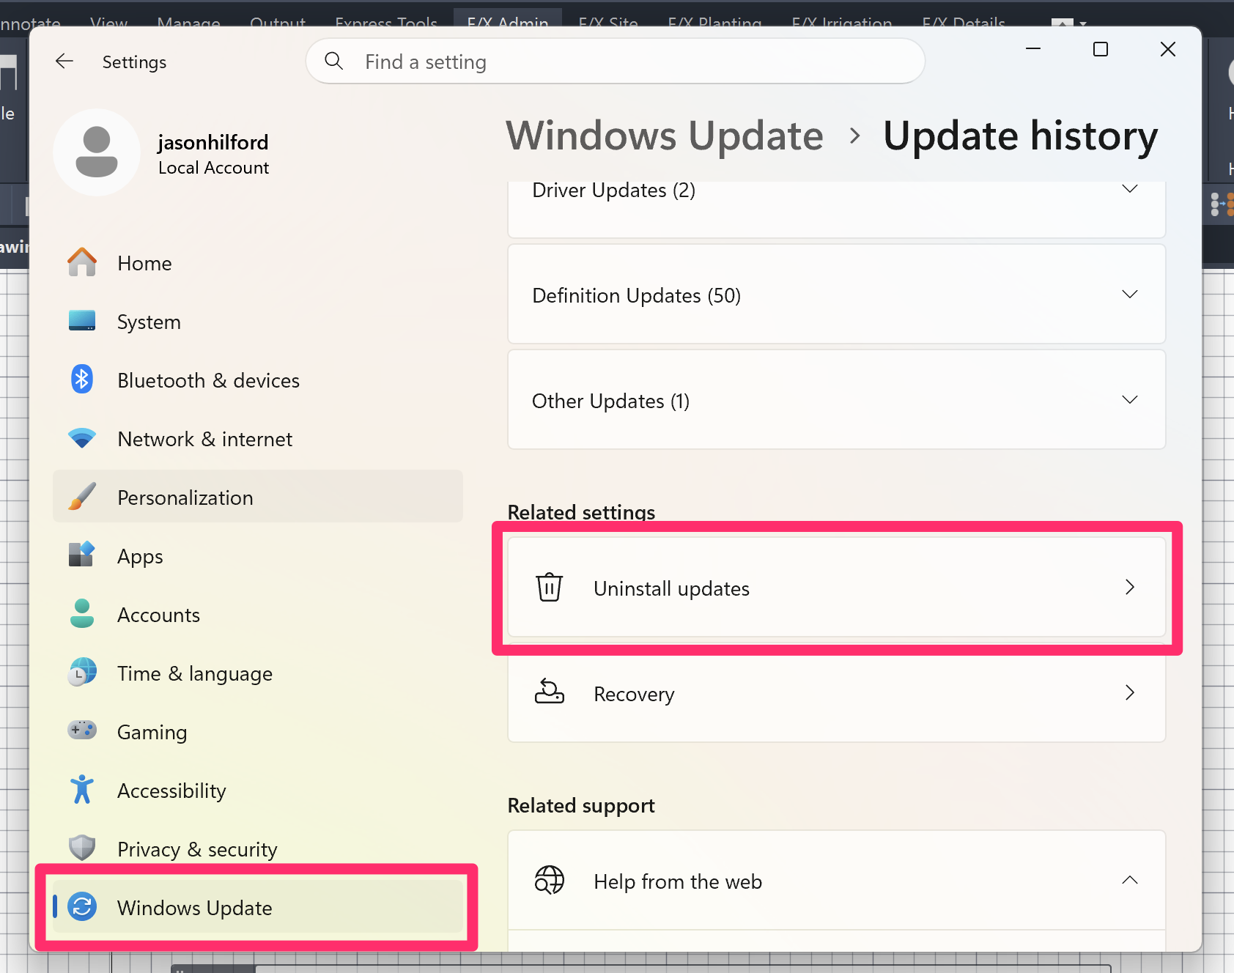Expand the Other Updates section
1234x973 pixels.
pos(1129,400)
